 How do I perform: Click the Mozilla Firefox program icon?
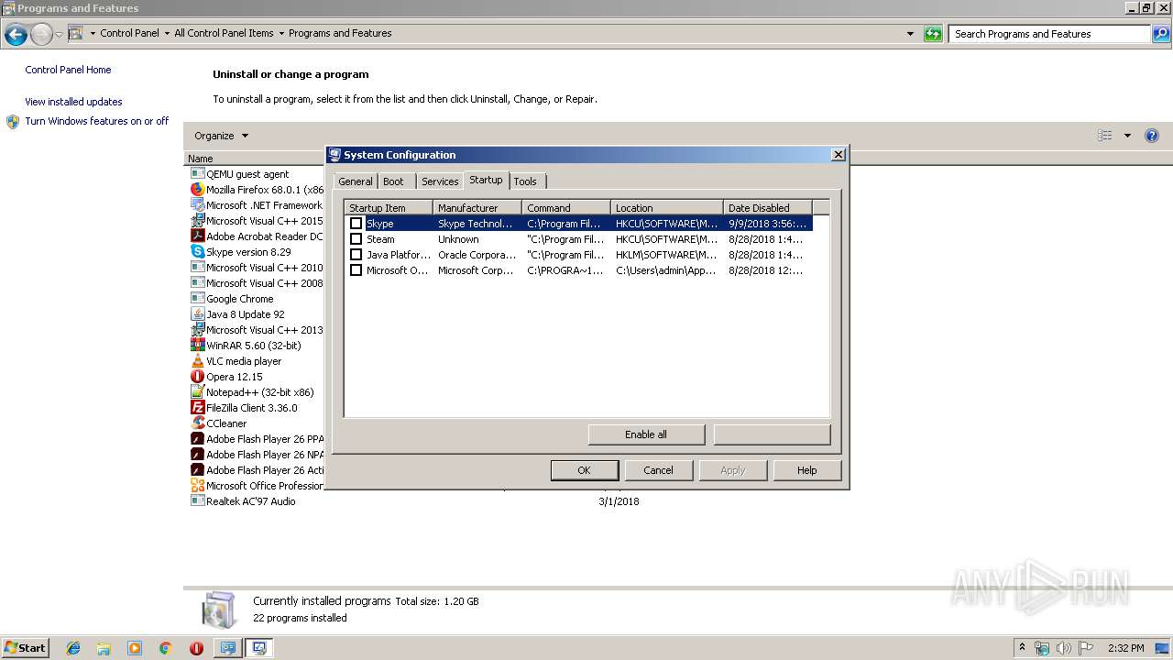197,189
